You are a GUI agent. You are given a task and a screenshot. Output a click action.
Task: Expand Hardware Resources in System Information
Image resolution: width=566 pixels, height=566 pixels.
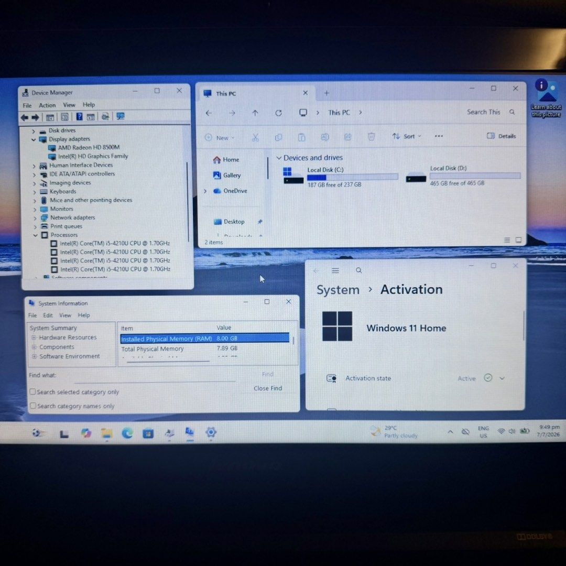tap(34, 338)
